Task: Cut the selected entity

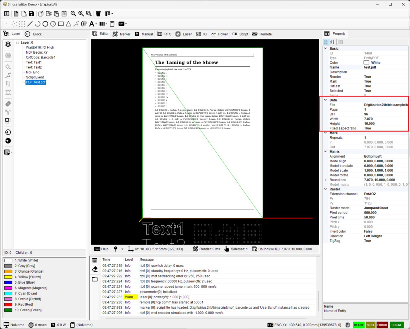Action: [48, 13]
